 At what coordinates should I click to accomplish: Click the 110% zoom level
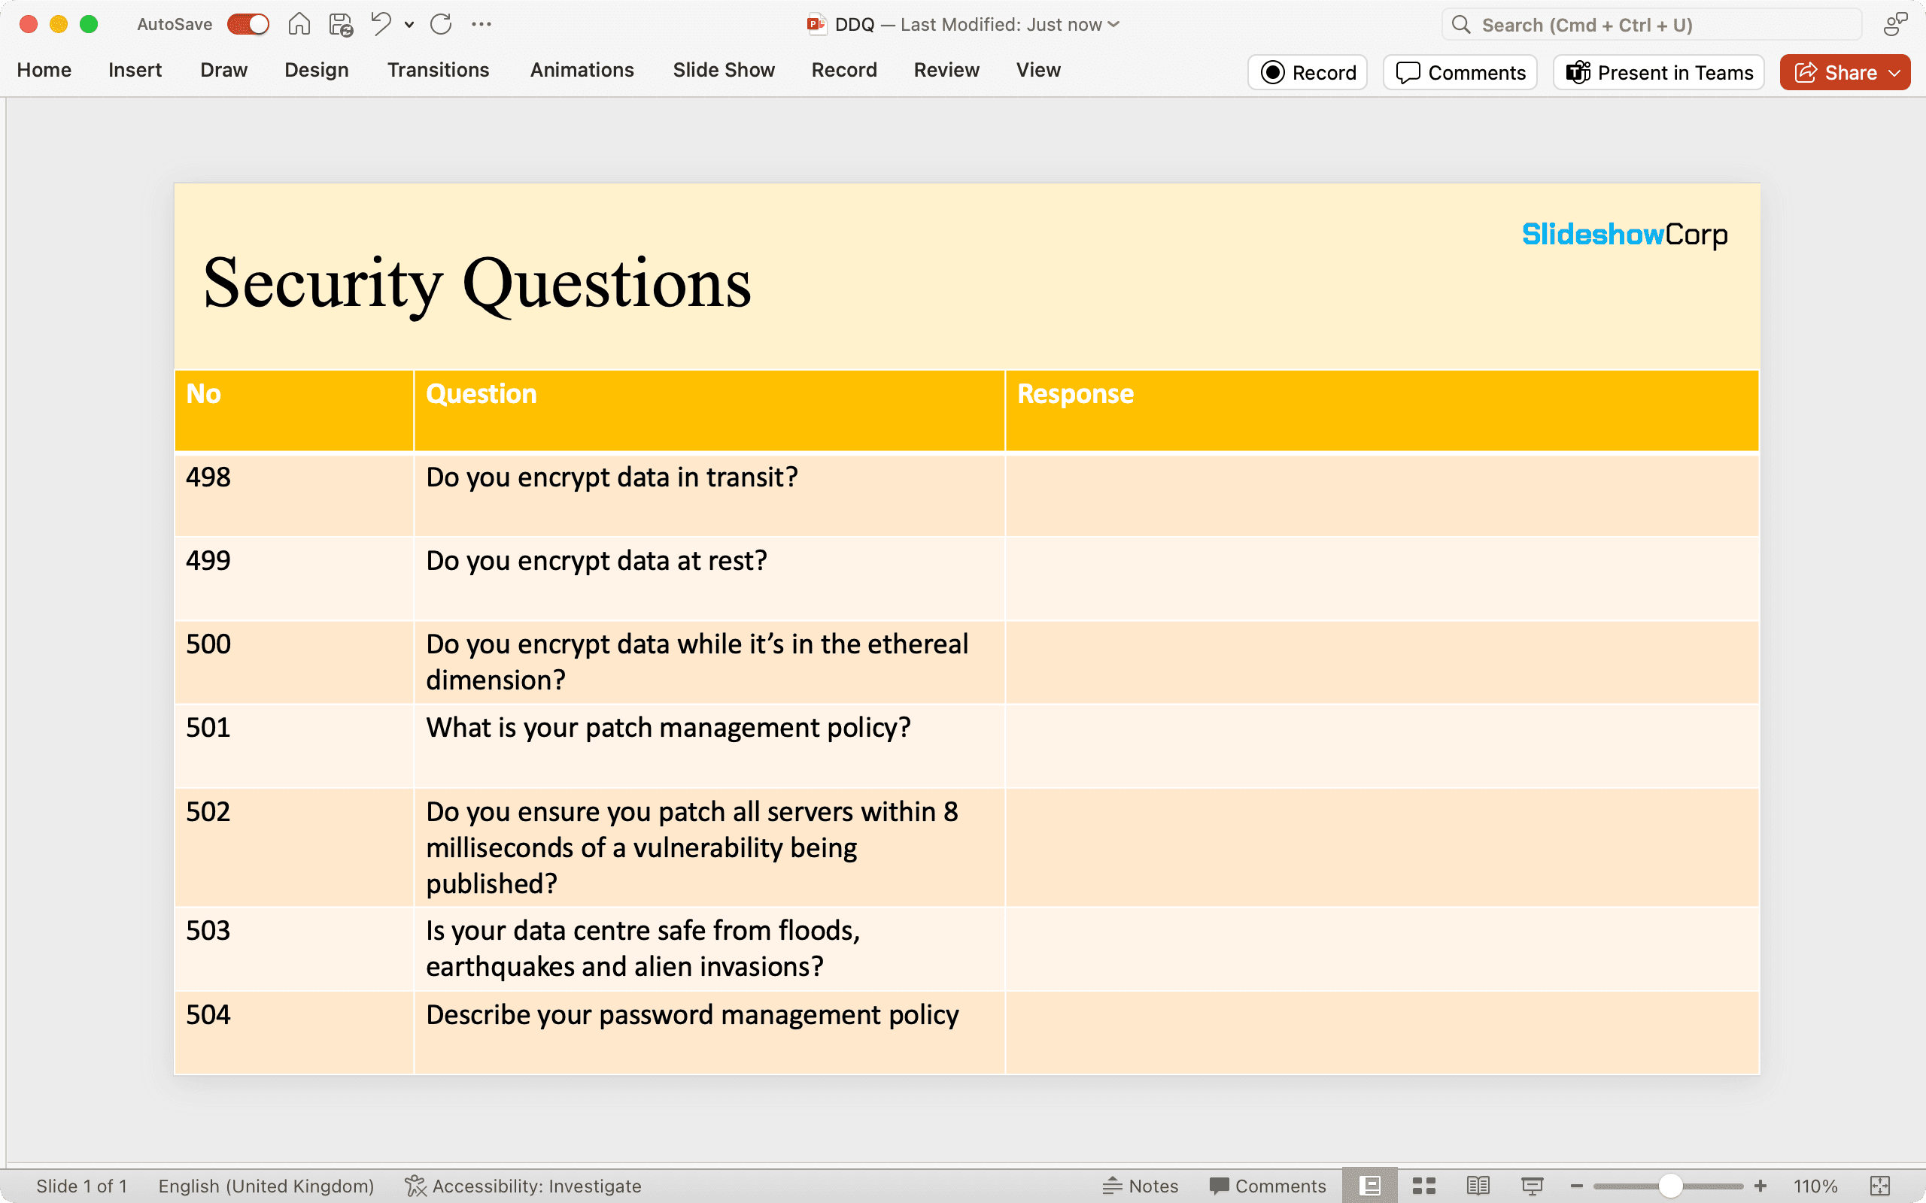pyautogui.click(x=1815, y=1186)
